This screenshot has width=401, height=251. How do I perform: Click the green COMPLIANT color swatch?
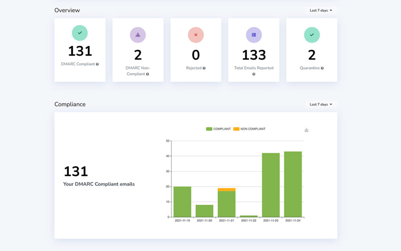[x=209, y=128]
